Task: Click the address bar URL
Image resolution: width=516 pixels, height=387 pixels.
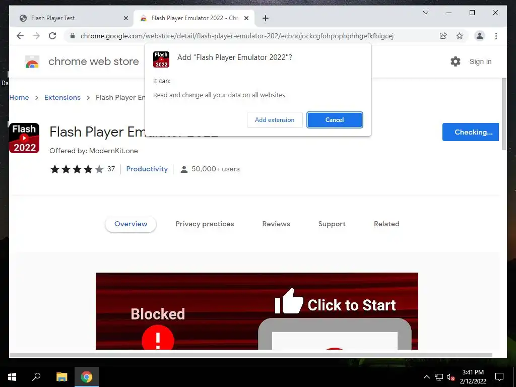Action: (237, 36)
